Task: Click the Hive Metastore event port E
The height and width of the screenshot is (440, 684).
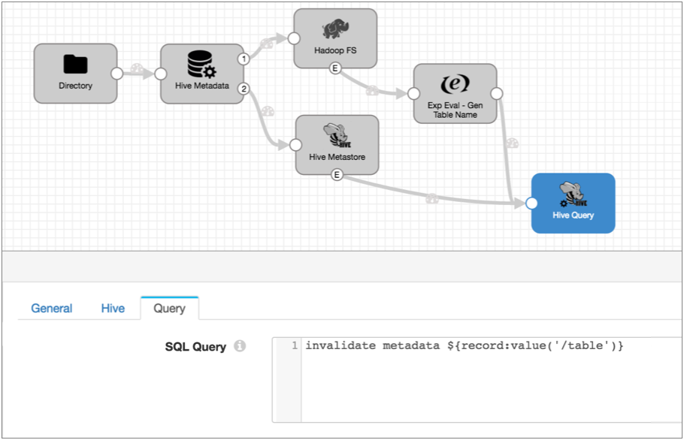Action: 337,175
